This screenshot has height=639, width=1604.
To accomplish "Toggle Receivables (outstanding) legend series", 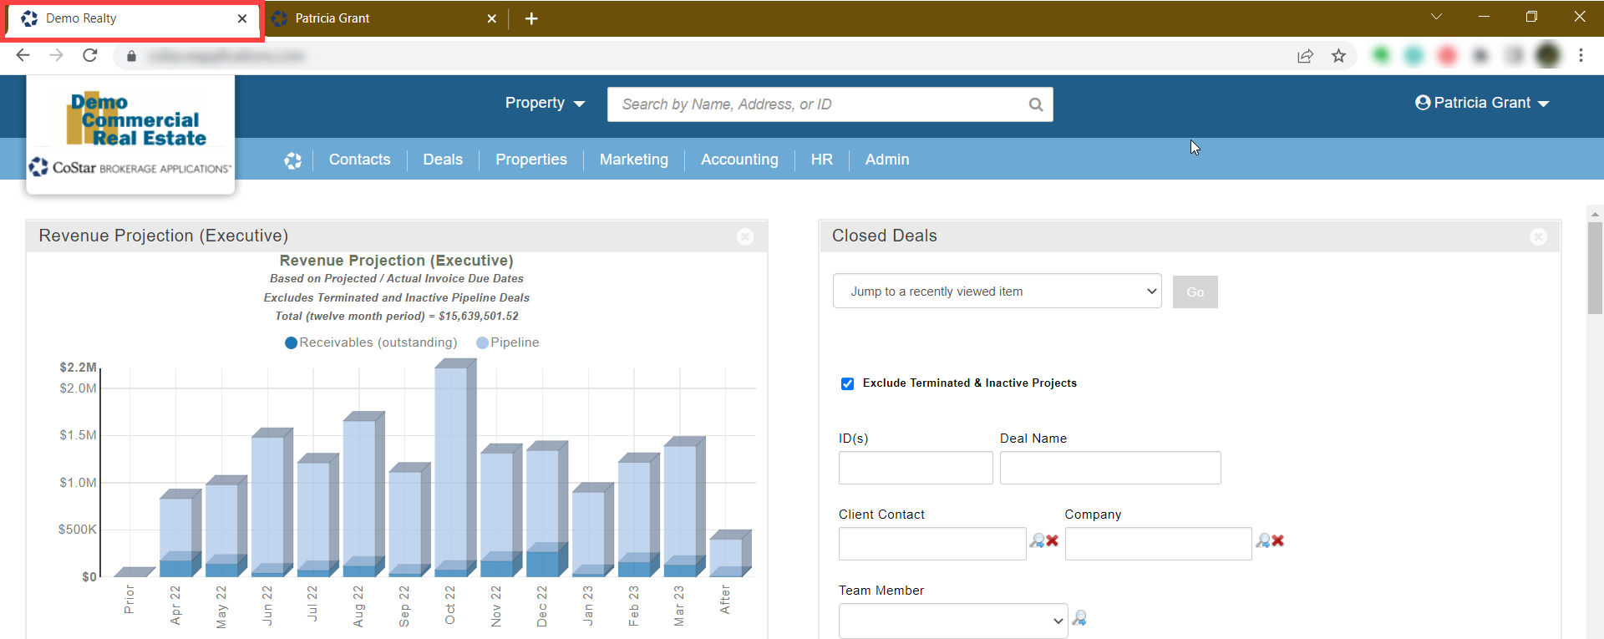I will [x=371, y=342].
